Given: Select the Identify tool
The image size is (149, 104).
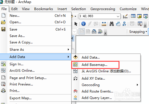Looking at the screenshot, I should (x=83, y=24).
